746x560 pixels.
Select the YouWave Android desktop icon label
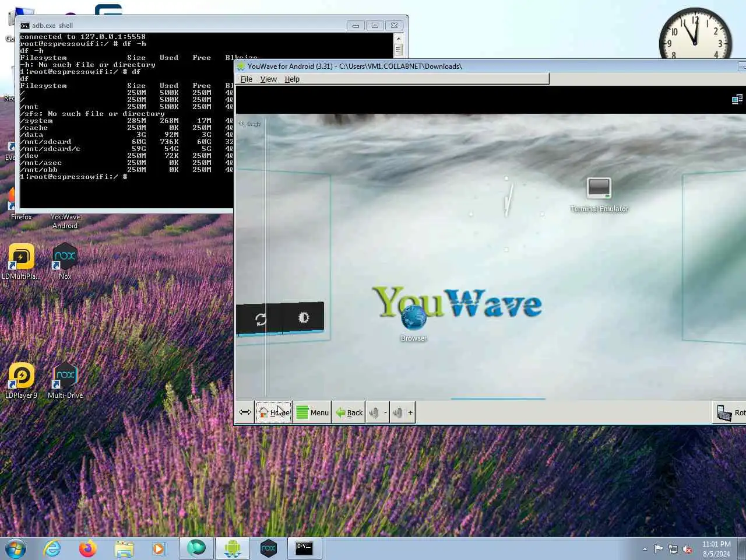65,221
